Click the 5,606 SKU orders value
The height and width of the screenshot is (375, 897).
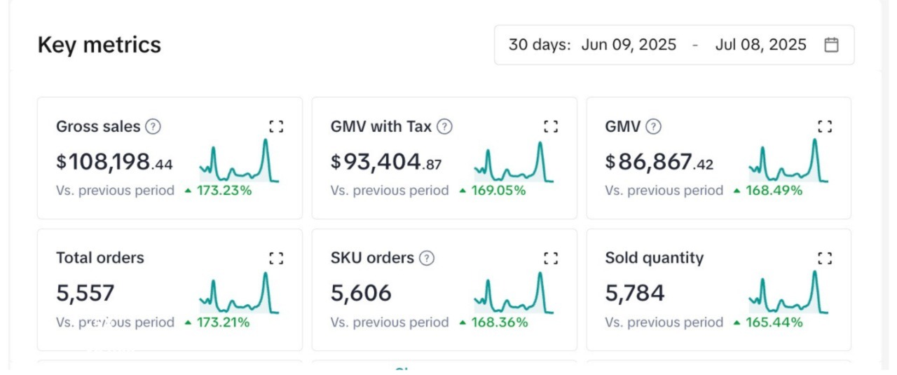[361, 293]
